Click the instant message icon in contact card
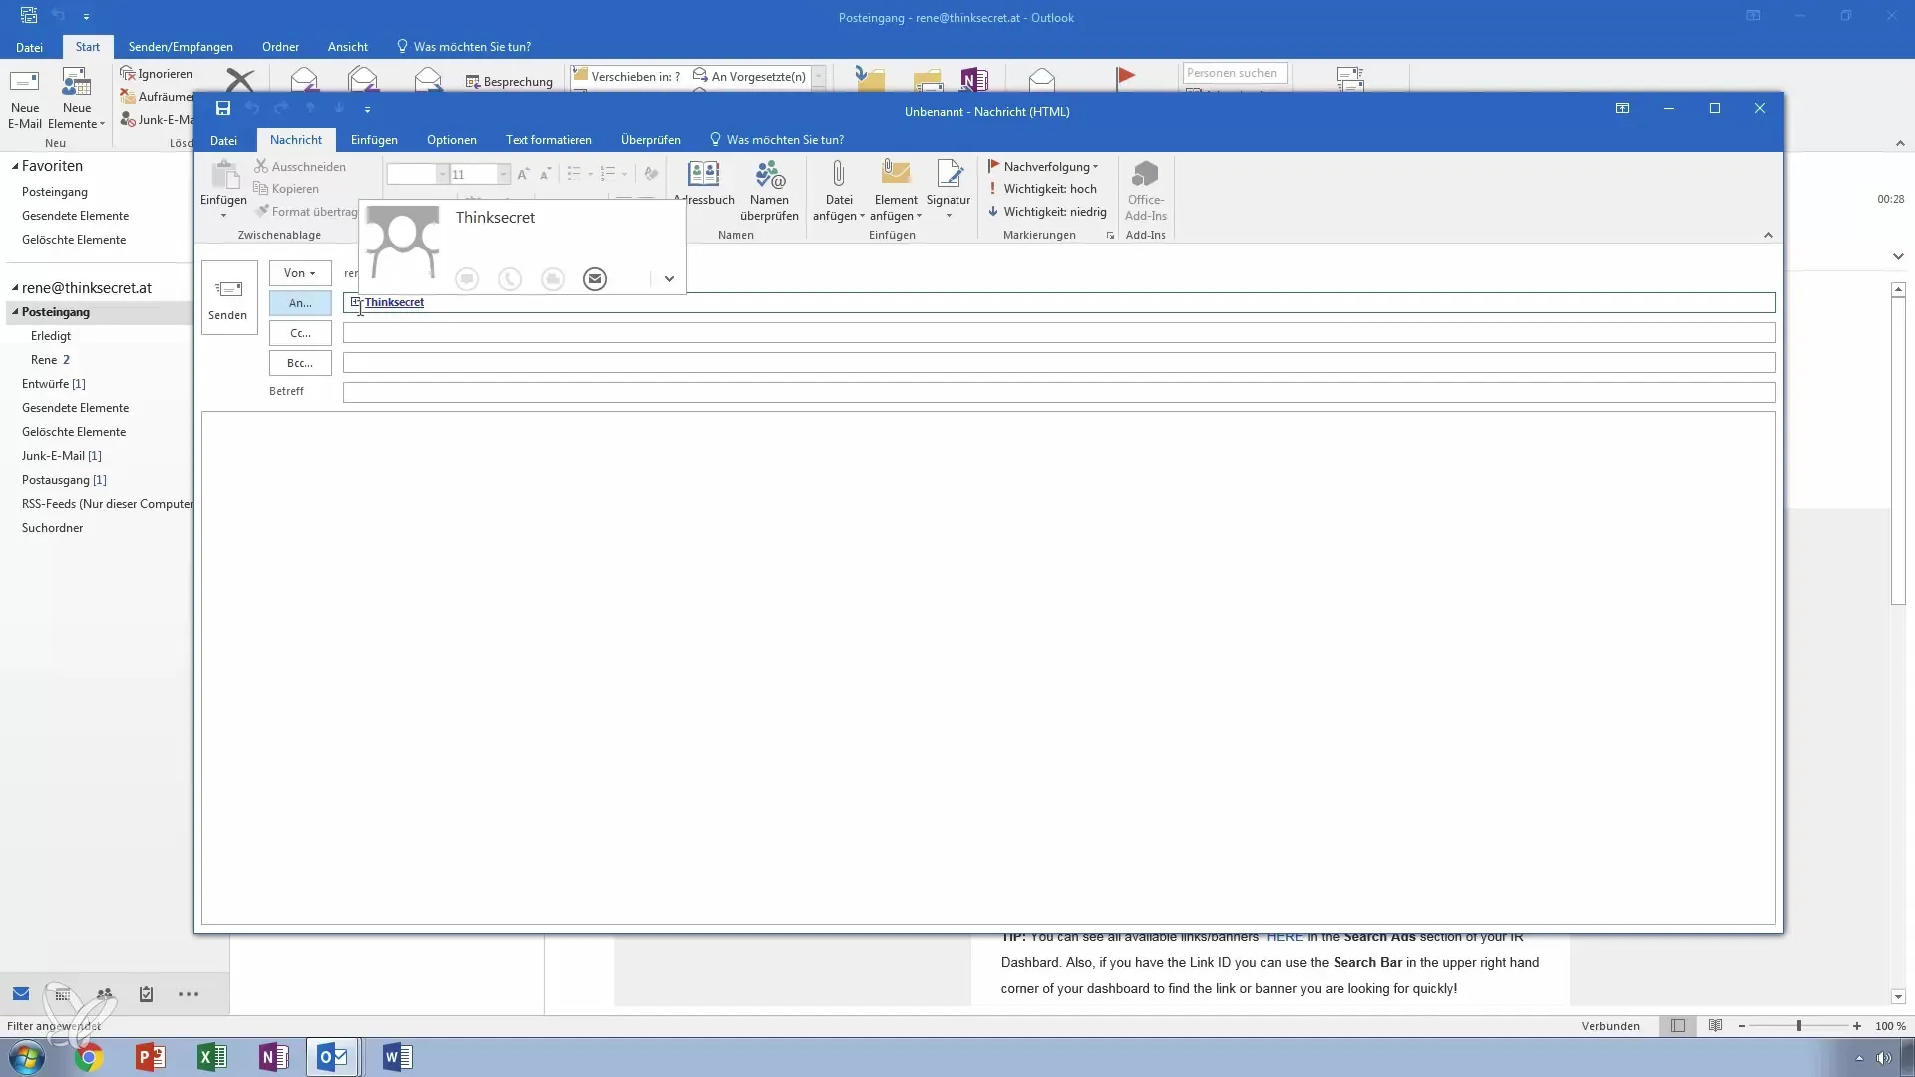1915x1077 pixels. [x=467, y=279]
